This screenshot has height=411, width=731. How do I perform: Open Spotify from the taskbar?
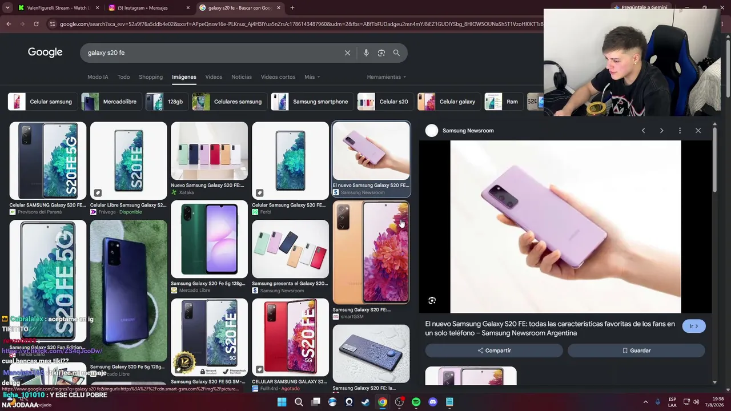point(416,402)
